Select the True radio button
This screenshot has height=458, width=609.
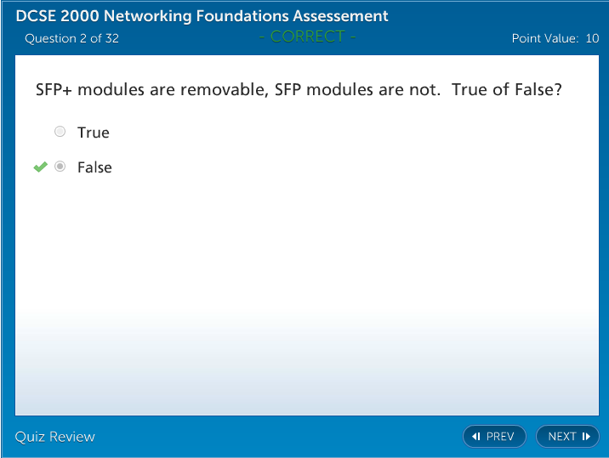point(60,132)
